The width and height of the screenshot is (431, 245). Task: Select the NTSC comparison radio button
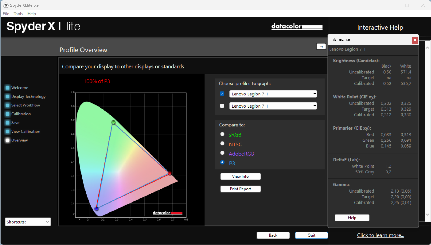(222, 143)
